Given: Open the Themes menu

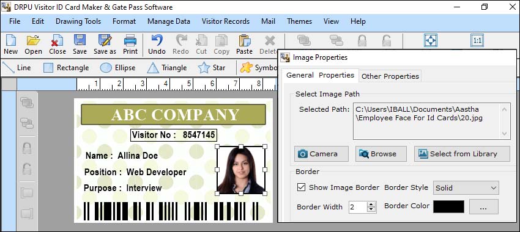Looking at the screenshot, I should [x=300, y=21].
